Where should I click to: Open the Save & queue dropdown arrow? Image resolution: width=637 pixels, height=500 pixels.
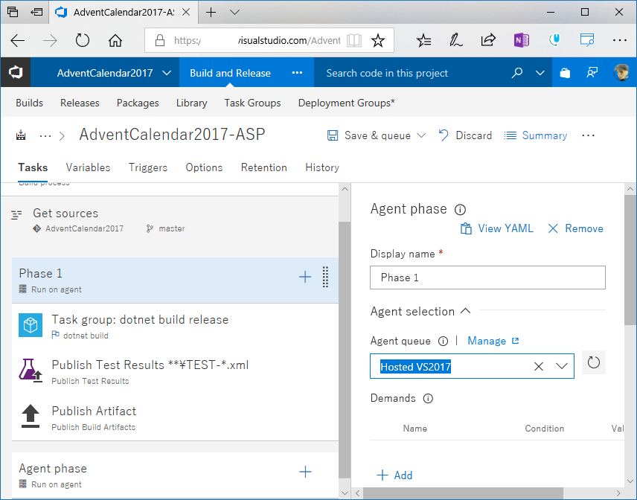[x=422, y=135]
